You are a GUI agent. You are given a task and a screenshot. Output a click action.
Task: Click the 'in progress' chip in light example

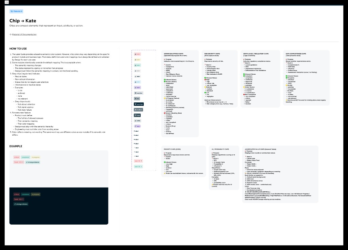point(35,157)
